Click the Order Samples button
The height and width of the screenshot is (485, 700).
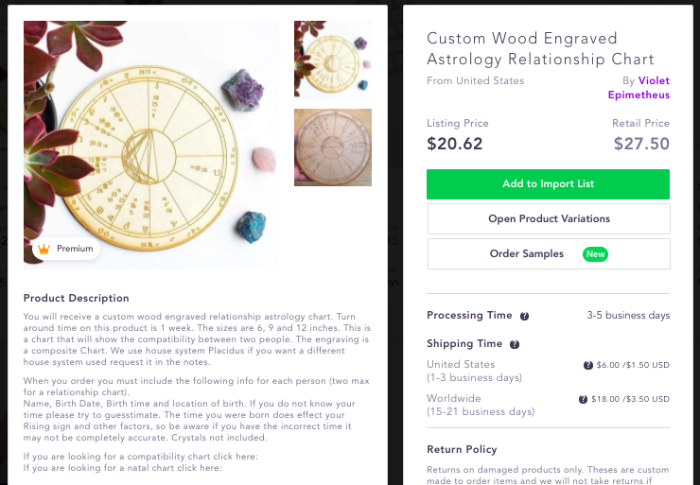(528, 254)
